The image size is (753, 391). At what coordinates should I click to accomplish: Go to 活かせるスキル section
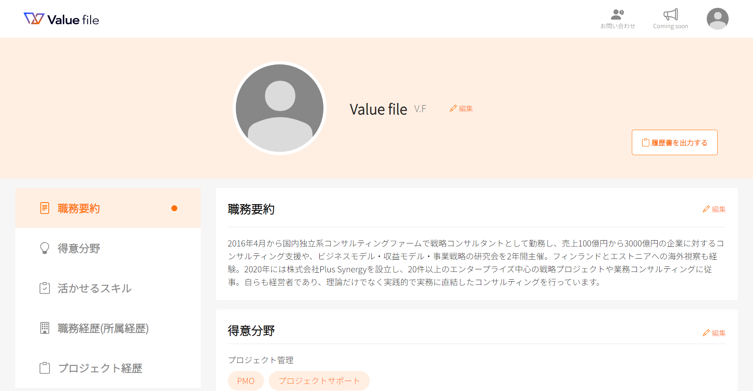point(108,288)
